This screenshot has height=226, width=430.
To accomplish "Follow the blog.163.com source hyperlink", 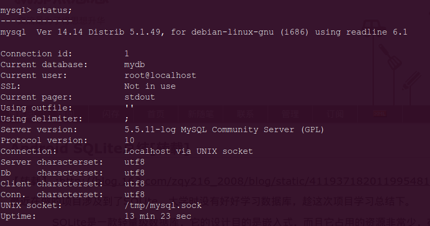I will click(246, 181).
